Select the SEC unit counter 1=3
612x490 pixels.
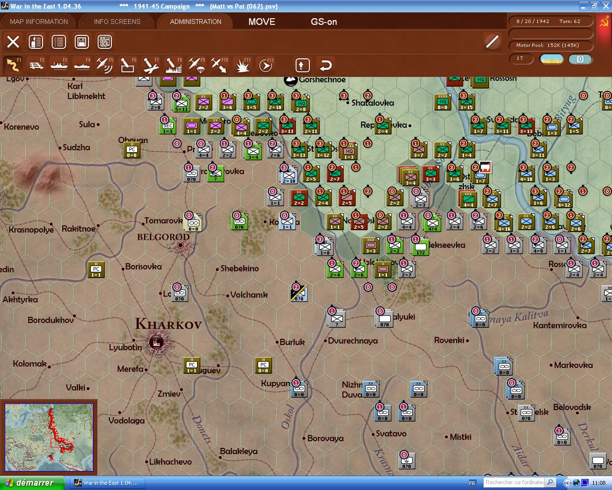click(168, 127)
